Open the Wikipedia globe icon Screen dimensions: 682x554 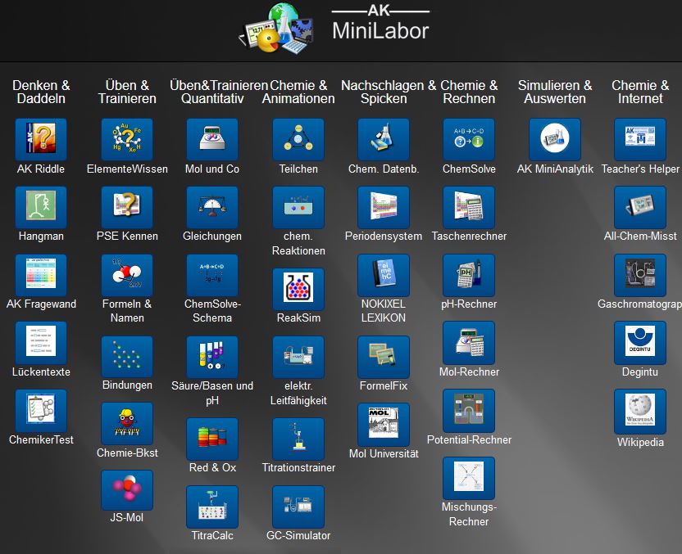pyautogui.click(x=640, y=411)
